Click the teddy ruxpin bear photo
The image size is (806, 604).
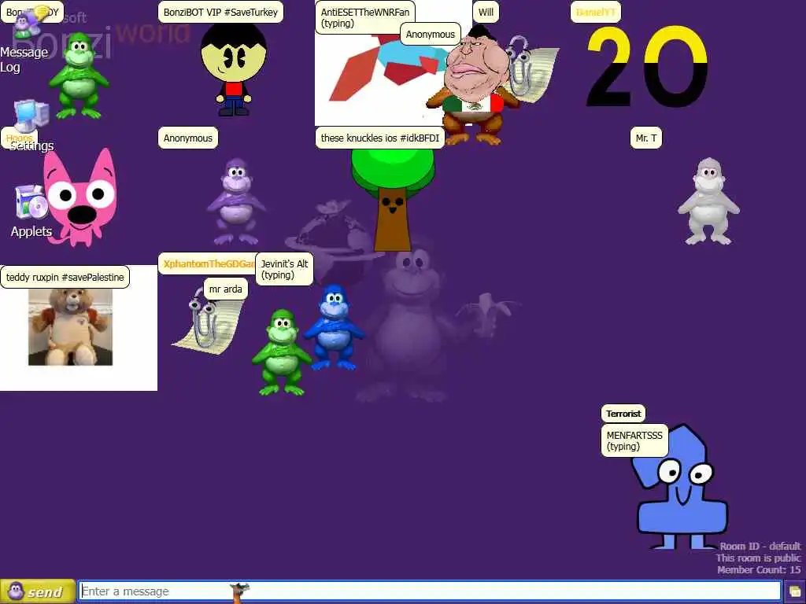[70, 327]
